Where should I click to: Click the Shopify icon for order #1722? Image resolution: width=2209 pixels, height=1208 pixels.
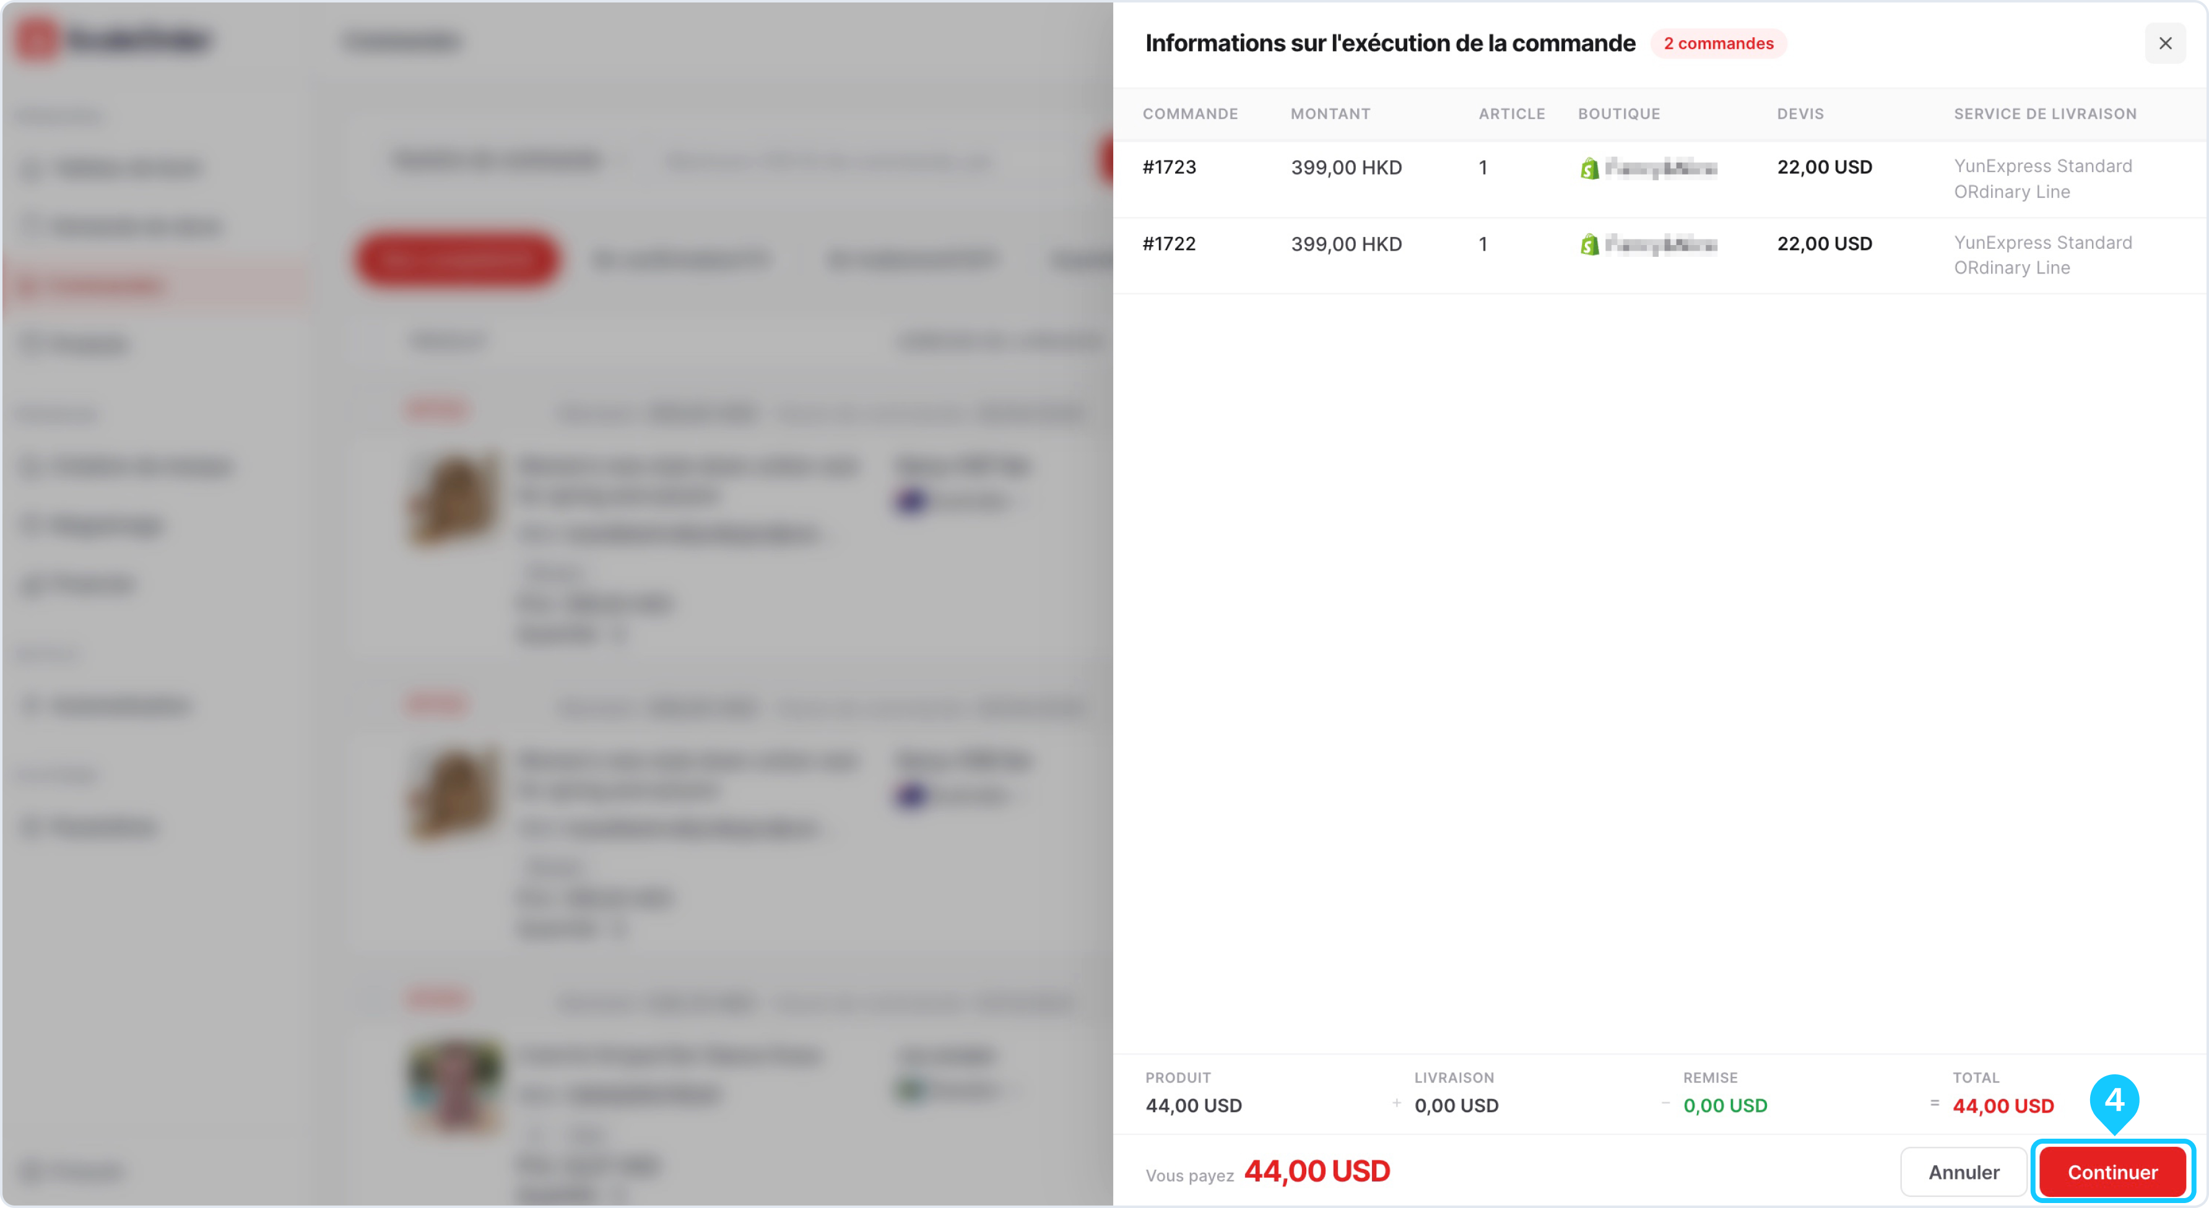[x=1589, y=244]
